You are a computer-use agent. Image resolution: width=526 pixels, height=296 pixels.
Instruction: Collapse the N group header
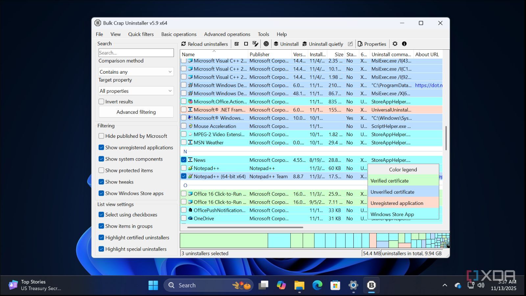point(185,152)
